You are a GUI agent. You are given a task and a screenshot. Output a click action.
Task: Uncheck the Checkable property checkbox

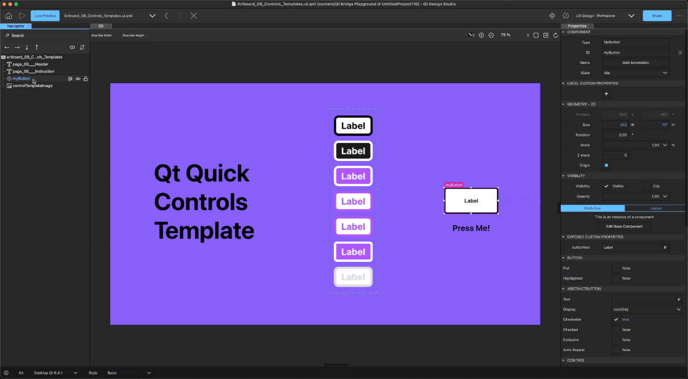[x=616, y=319]
